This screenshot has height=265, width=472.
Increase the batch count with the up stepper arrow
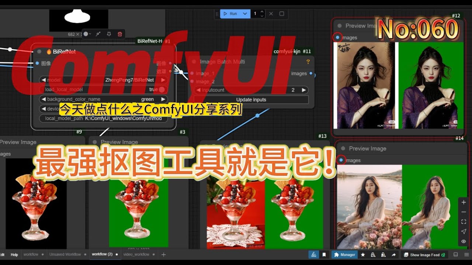coord(262,12)
